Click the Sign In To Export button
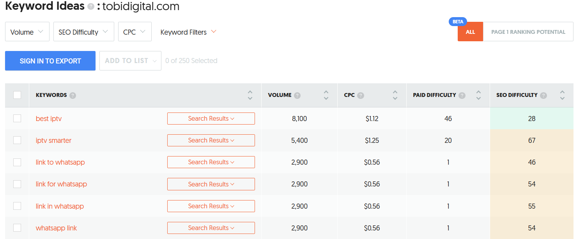This screenshot has height=239, width=577. tap(50, 61)
